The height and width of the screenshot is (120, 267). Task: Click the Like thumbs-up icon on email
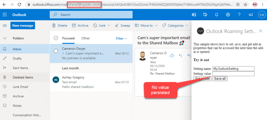point(172,55)
